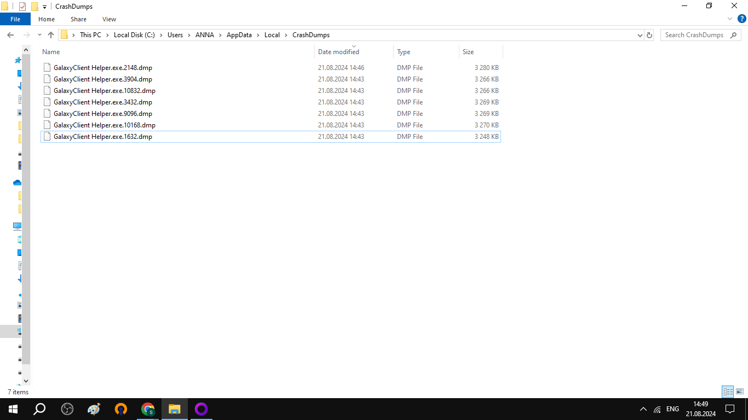748x420 pixels.
Task: Click the folder icon in the address bar
Action: (64, 35)
